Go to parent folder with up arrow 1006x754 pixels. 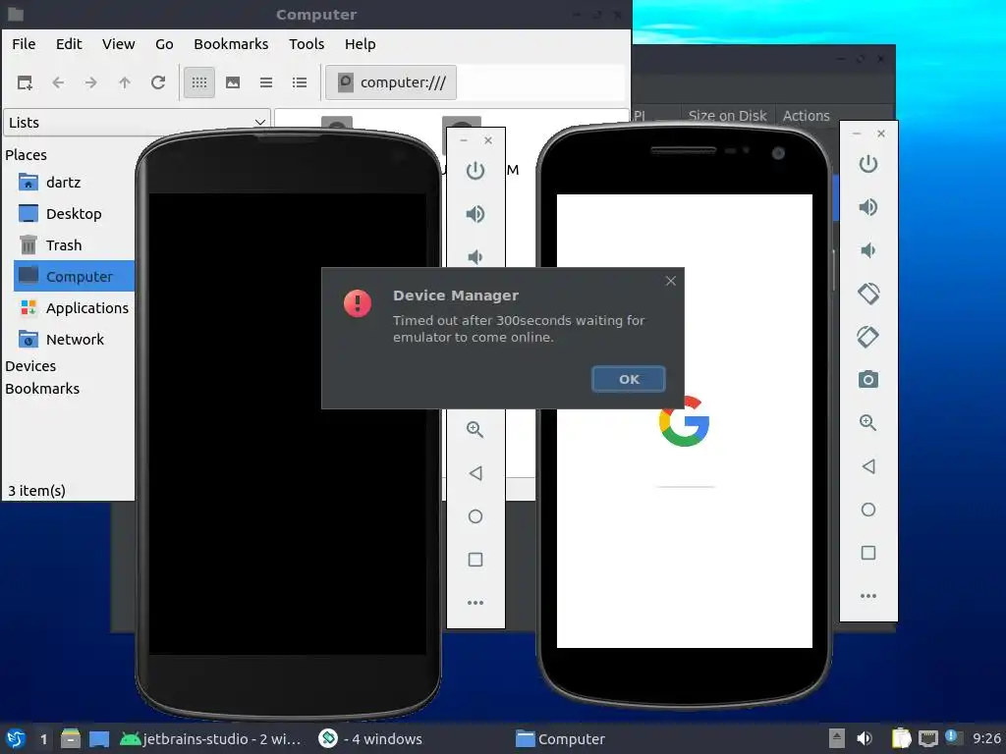coord(125,82)
